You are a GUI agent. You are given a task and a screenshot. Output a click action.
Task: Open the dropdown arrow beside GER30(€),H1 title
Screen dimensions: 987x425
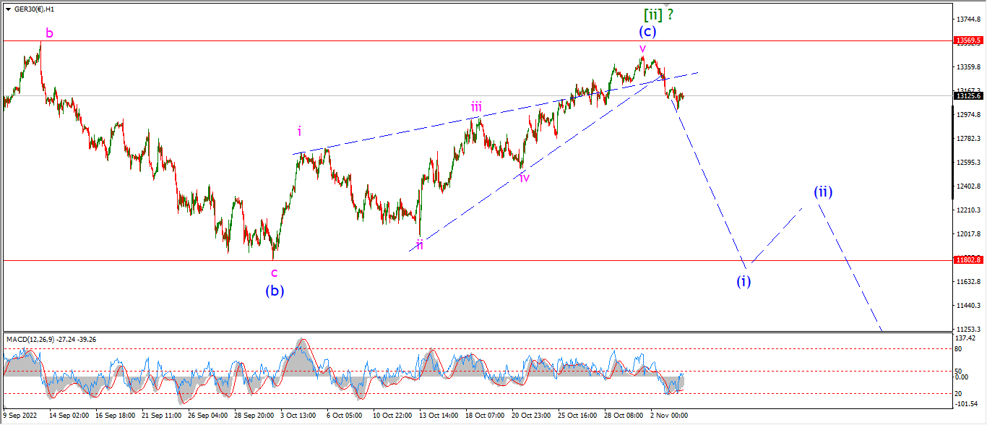tap(7, 9)
